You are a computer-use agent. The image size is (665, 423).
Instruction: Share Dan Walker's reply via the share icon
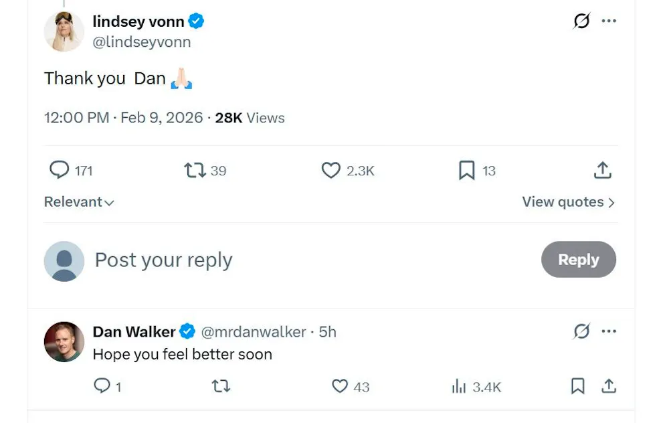609,386
